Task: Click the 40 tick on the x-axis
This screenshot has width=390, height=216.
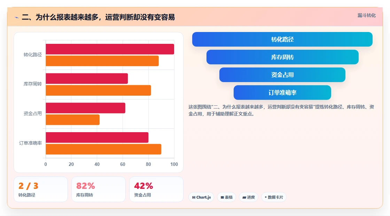Action: [x=97, y=164]
